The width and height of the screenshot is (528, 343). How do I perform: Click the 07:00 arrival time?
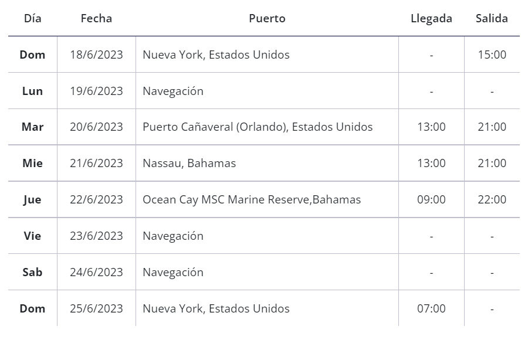point(431,308)
